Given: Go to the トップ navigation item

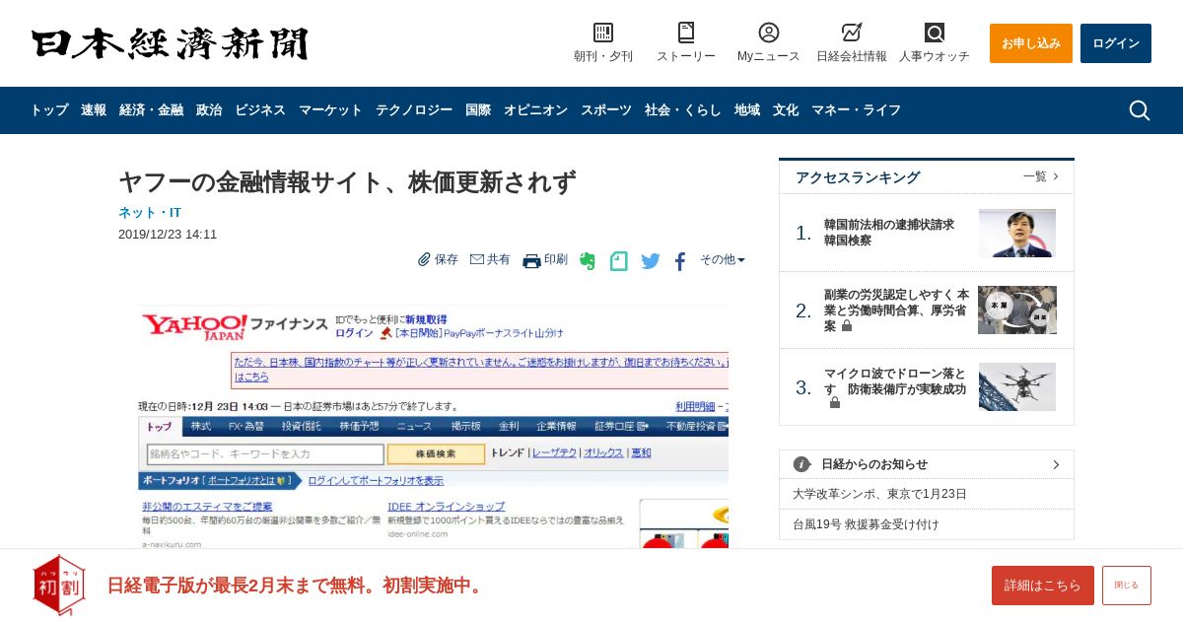Looking at the screenshot, I should [x=49, y=110].
